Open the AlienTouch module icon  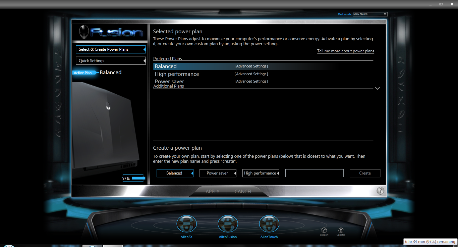tap(269, 224)
